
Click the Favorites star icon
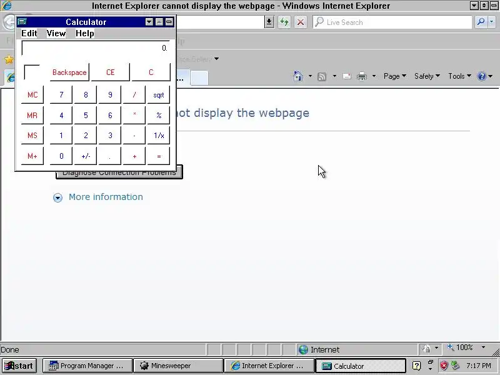tap(9, 59)
